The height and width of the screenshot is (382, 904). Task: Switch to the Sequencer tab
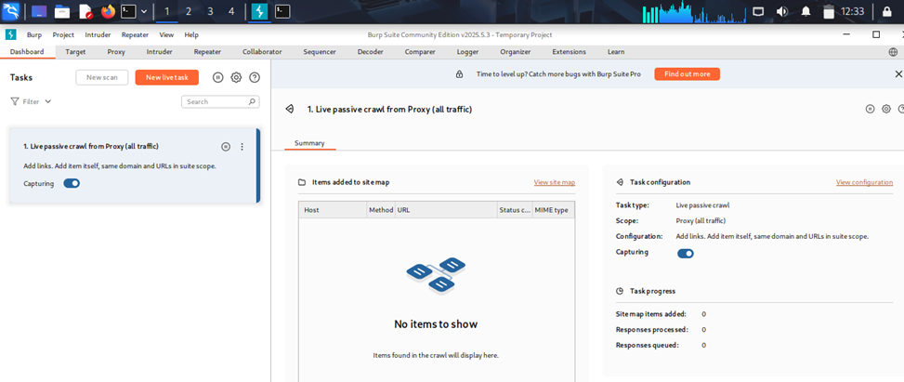click(x=320, y=52)
